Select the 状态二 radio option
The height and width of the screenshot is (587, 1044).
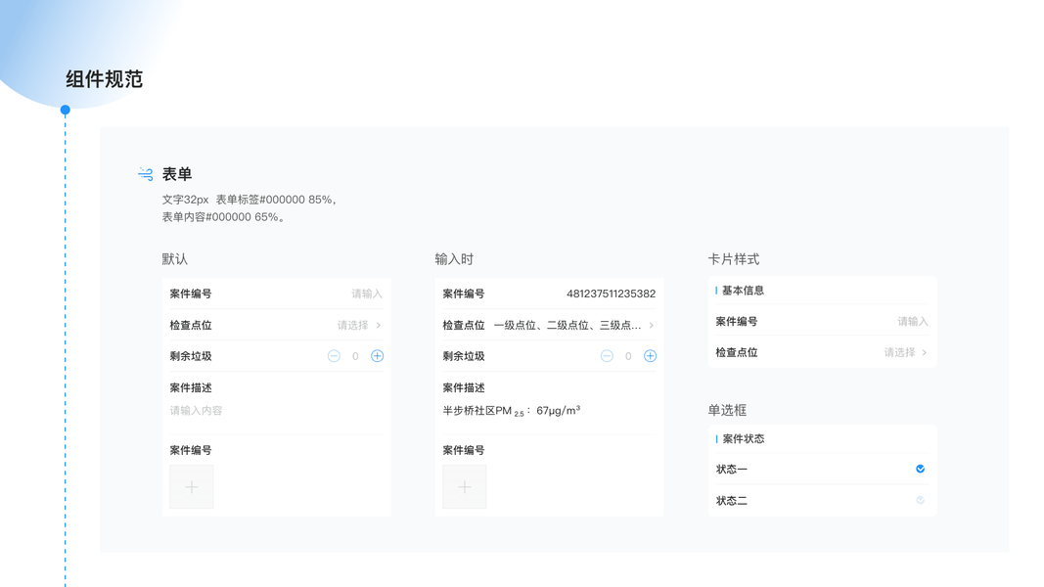(920, 500)
